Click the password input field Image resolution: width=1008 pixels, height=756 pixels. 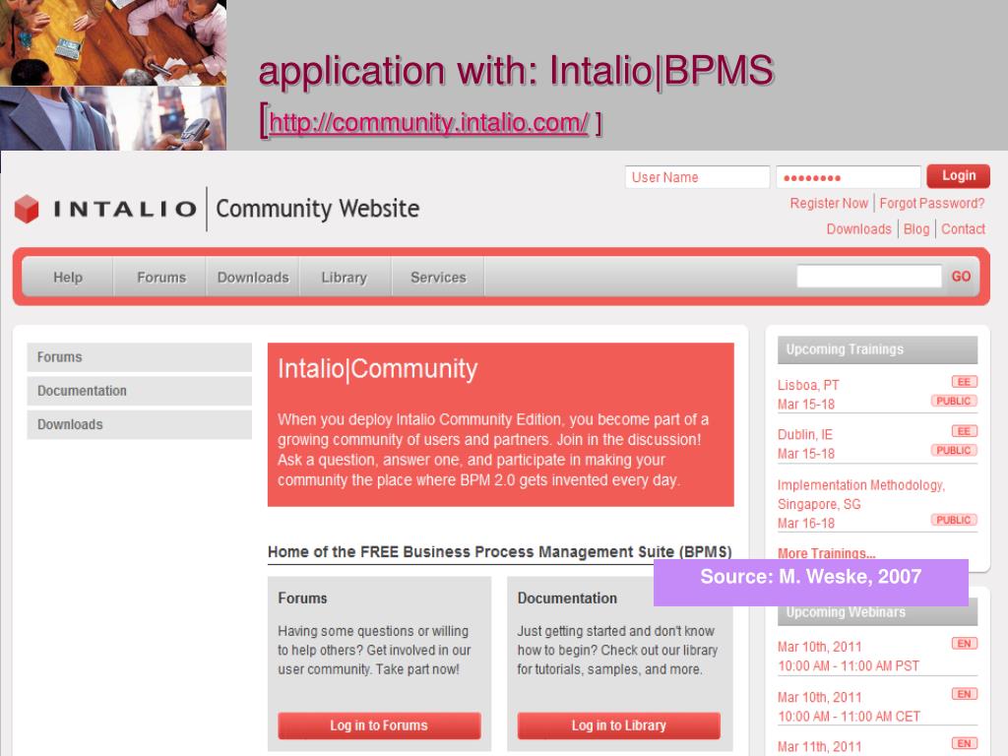click(x=848, y=177)
